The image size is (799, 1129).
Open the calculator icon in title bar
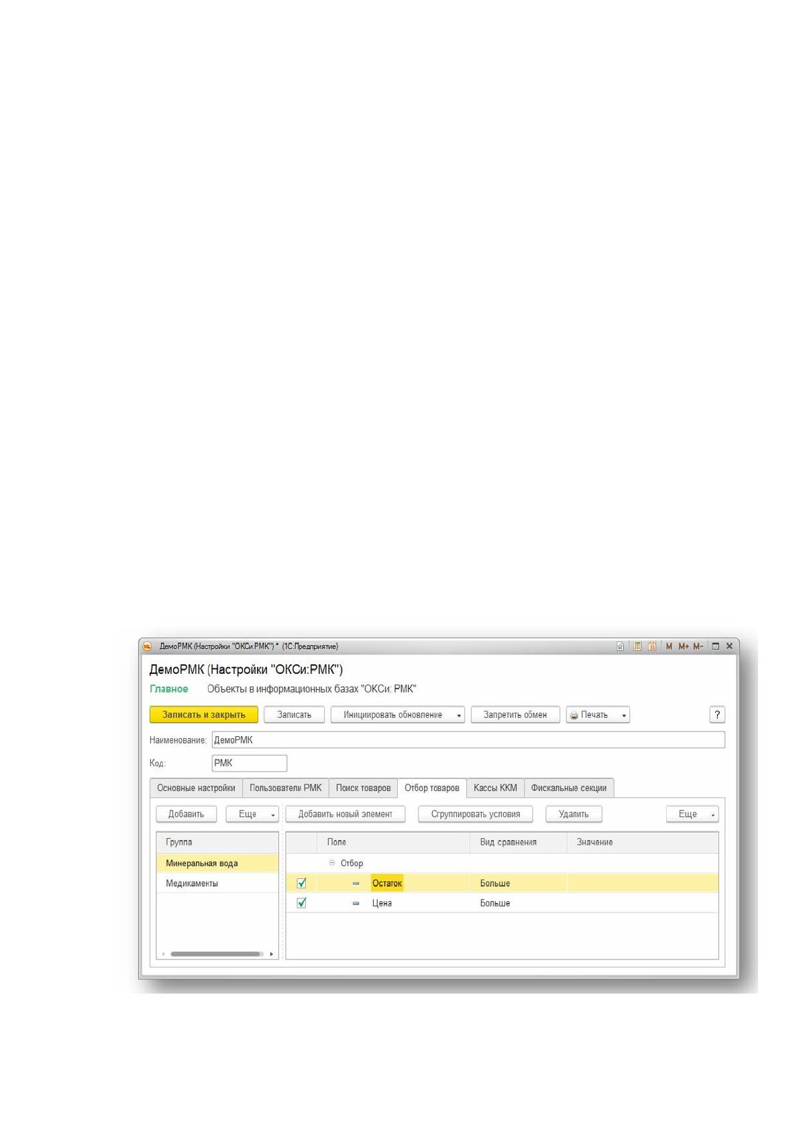[637, 646]
